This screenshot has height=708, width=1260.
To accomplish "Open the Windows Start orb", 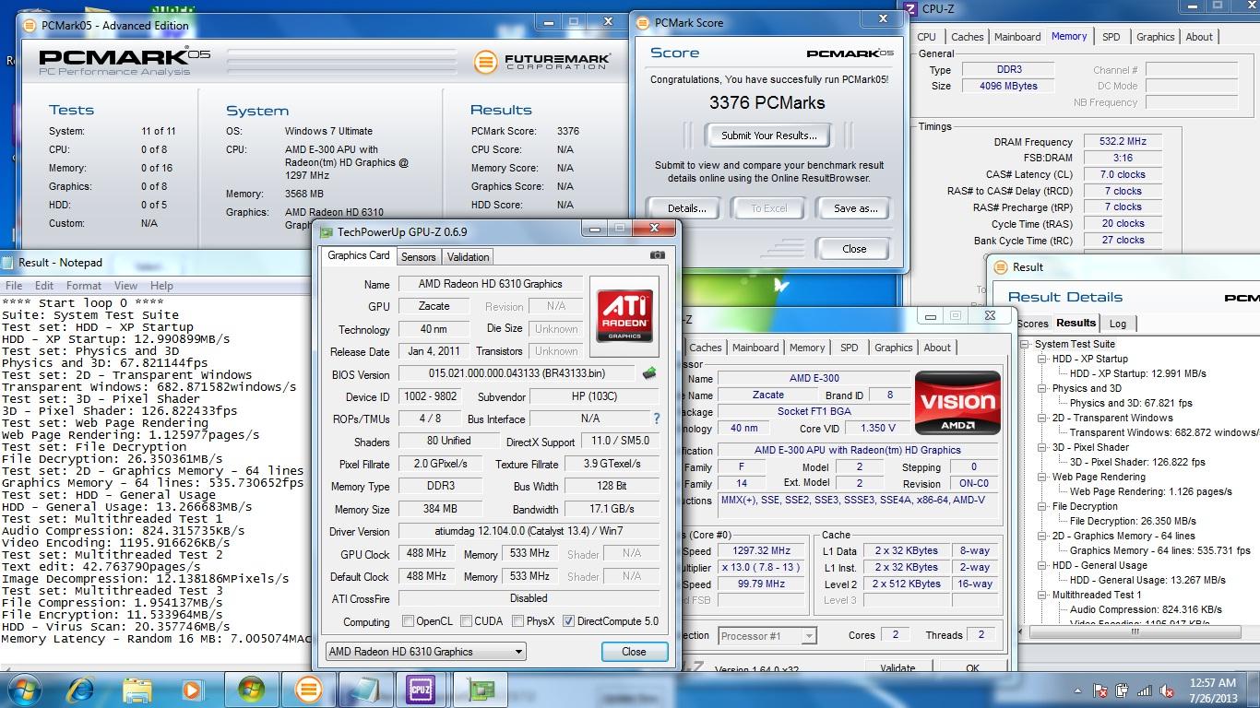I will pos(25,690).
